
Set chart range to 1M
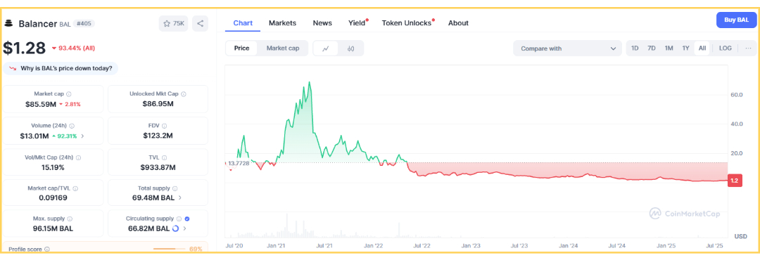pos(669,48)
